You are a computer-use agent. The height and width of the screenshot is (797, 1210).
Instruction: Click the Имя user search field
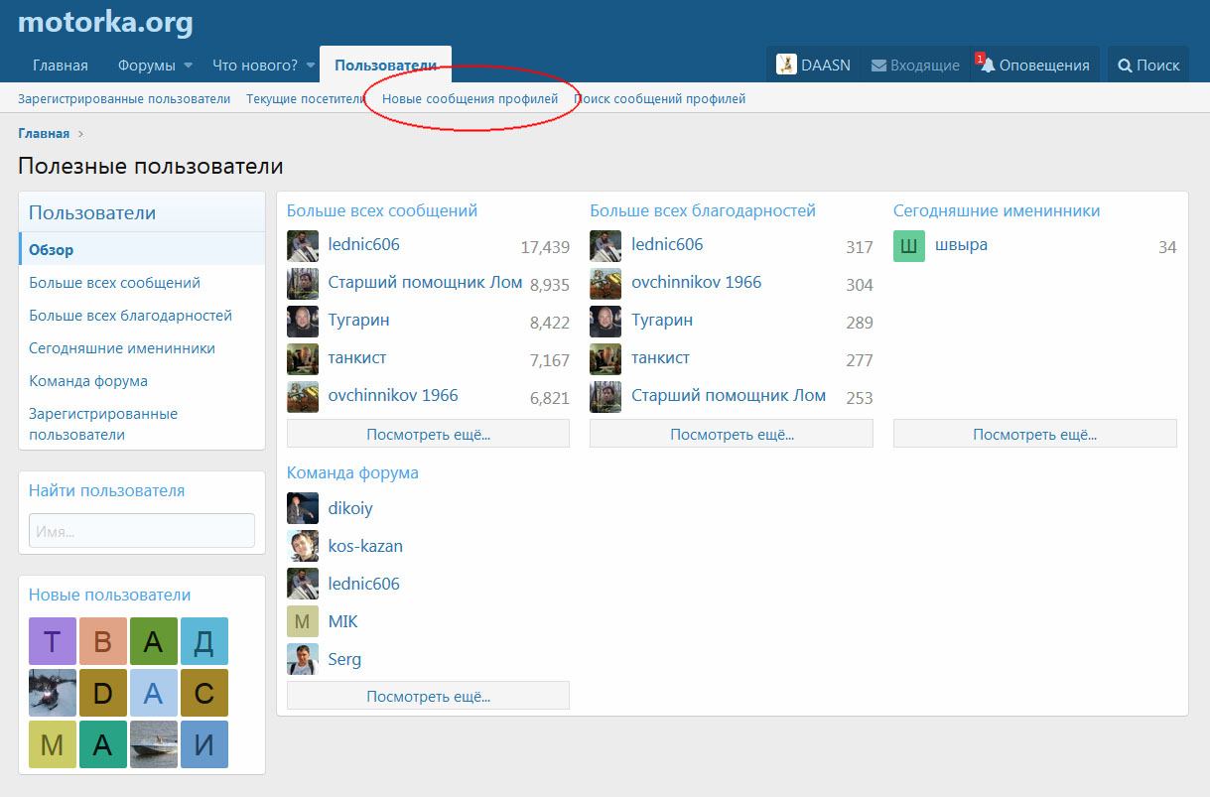click(142, 531)
